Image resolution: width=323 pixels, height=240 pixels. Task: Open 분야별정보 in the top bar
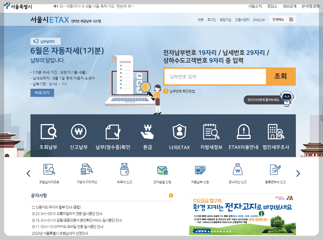pyautogui.click(x=311, y=6)
